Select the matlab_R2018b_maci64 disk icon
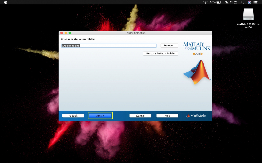262x163 pixels. pos(248,14)
